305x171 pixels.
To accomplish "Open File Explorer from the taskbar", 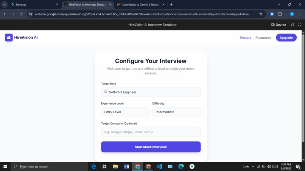I will [115, 166].
